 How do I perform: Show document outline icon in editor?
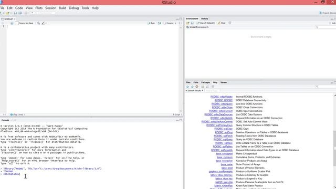tap(180, 23)
